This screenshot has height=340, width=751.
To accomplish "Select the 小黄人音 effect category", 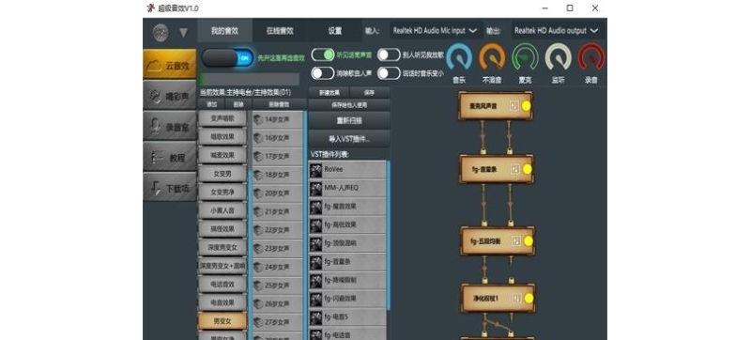I will pyautogui.click(x=222, y=210).
